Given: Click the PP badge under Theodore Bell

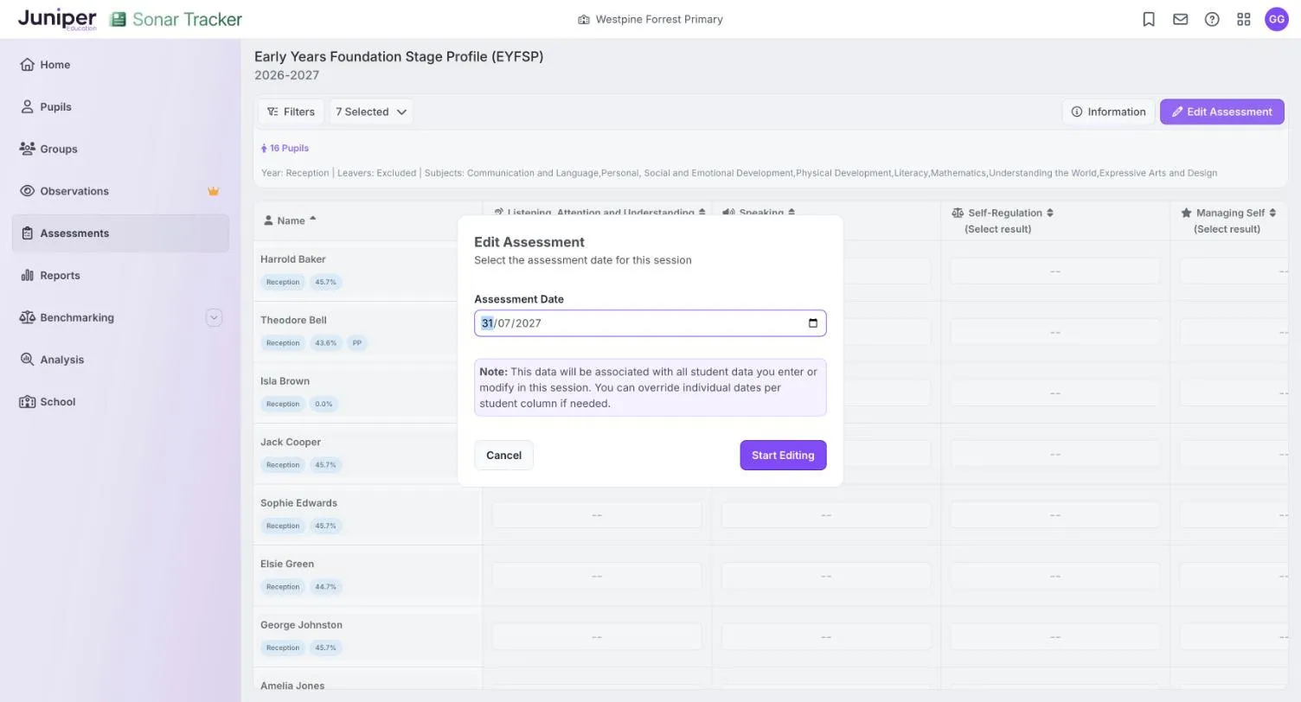Looking at the screenshot, I should click(357, 343).
